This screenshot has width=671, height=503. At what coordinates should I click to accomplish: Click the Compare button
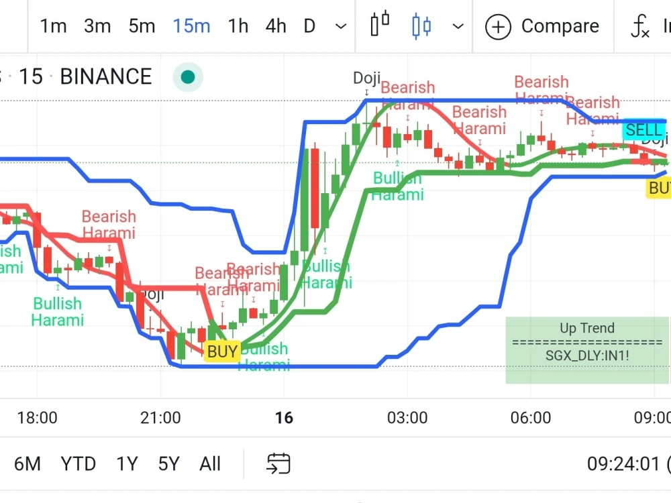click(x=561, y=26)
